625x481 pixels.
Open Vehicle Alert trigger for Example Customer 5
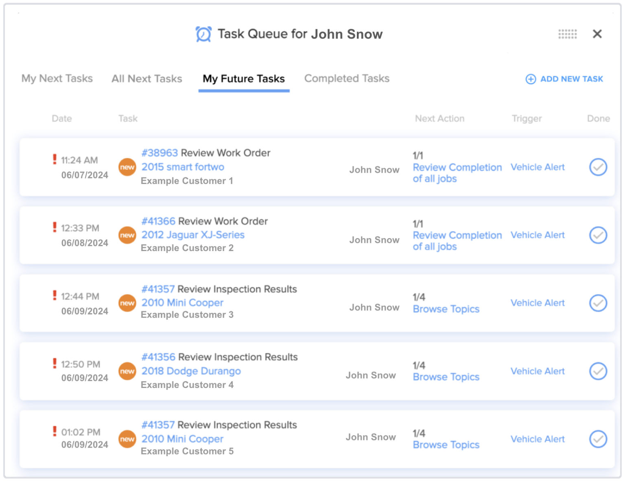[x=538, y=439]
